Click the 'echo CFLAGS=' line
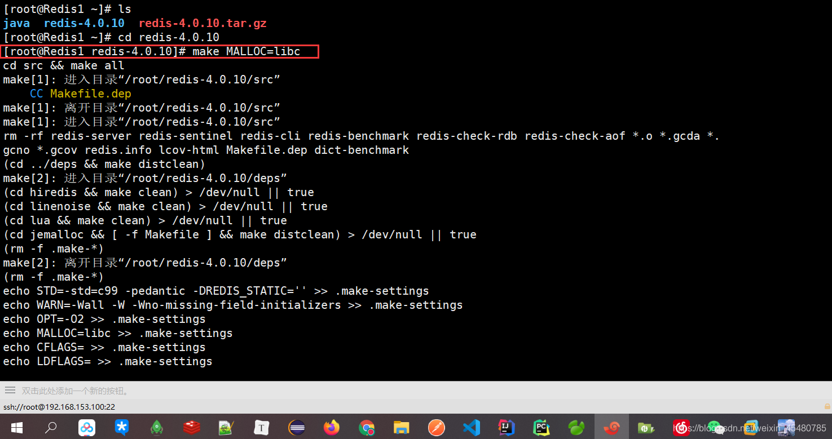The width and height of the screenshot is (832, 439). tap(104, 348)
